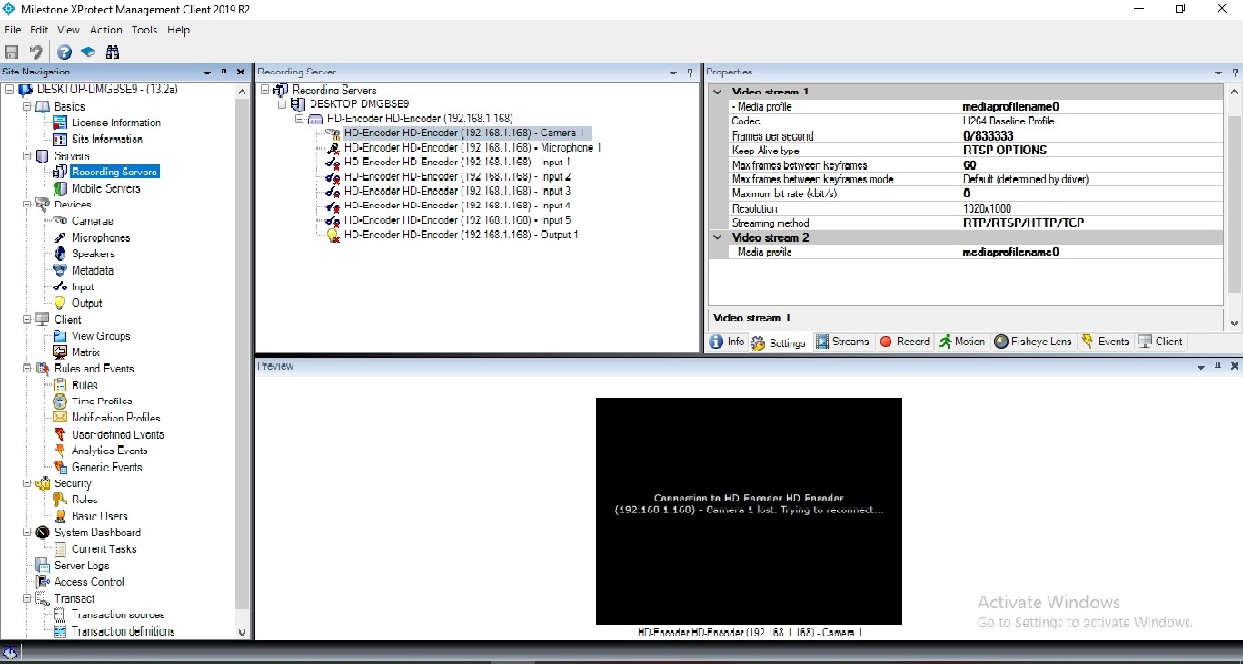
Task: Collapse the HD-Encoder hardware node
Action: pyautogui.click(x=299, y=118)
